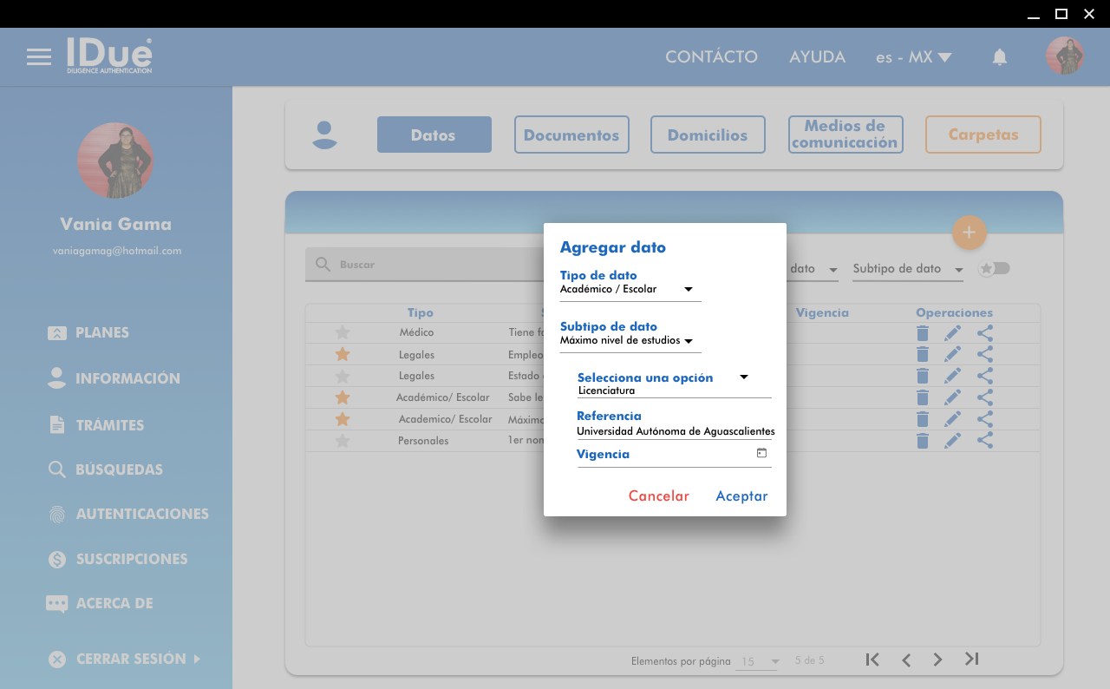Toggle the favorites star filter switch
Image resolution: width=1110 pixels, height=689 pixels.
coord(995,269)
